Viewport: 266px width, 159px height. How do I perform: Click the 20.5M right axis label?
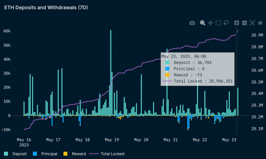pyautogui.click(x=257, y=82)
